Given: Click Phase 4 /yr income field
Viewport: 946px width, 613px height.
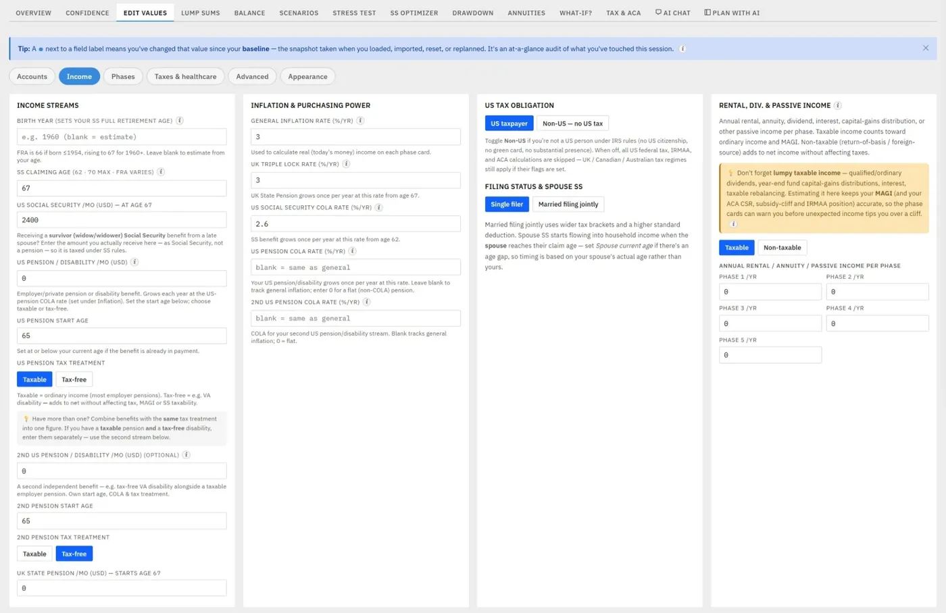Looking at the screenshot, I should tap(877, 323).
